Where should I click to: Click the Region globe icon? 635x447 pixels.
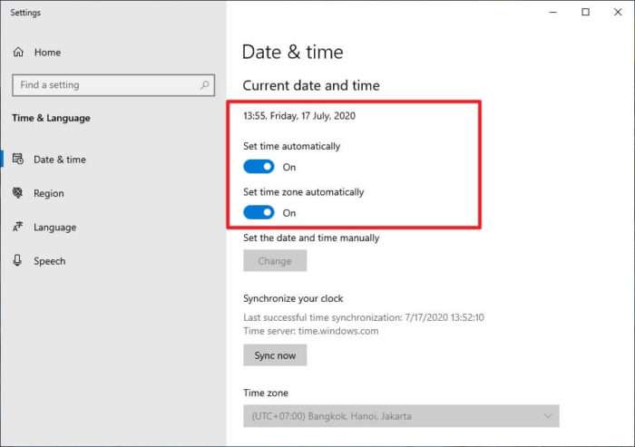tap(18, 193)
